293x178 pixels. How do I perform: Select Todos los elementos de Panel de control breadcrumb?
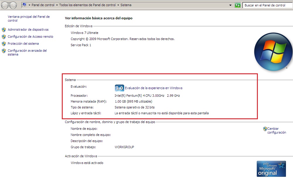87,5
